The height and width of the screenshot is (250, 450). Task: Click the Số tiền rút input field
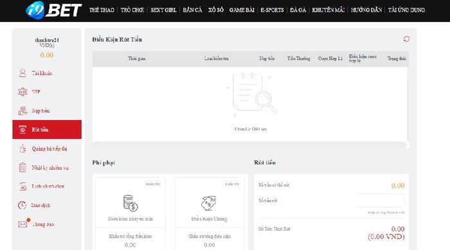pos(381,201)
